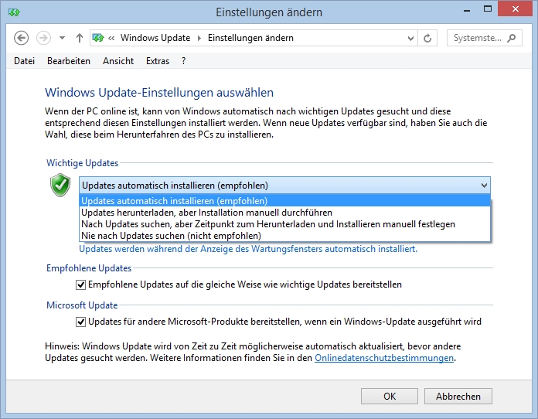538x419 pixels.
Task: Click the Back navigation arrow
Action: 22,38
